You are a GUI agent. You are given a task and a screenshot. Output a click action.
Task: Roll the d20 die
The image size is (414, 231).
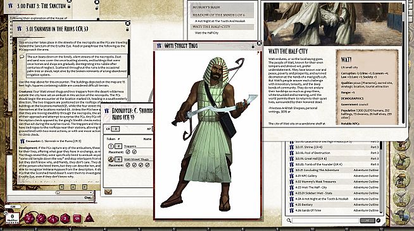click(x=29, y=218)
